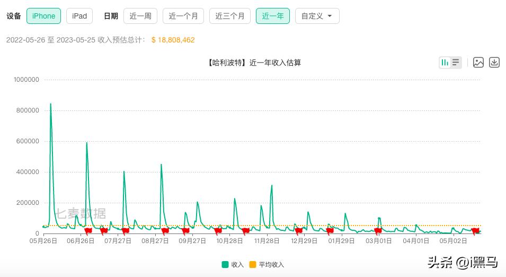
Task: Click the 04月01日 axis label
Action: point(416,241)
